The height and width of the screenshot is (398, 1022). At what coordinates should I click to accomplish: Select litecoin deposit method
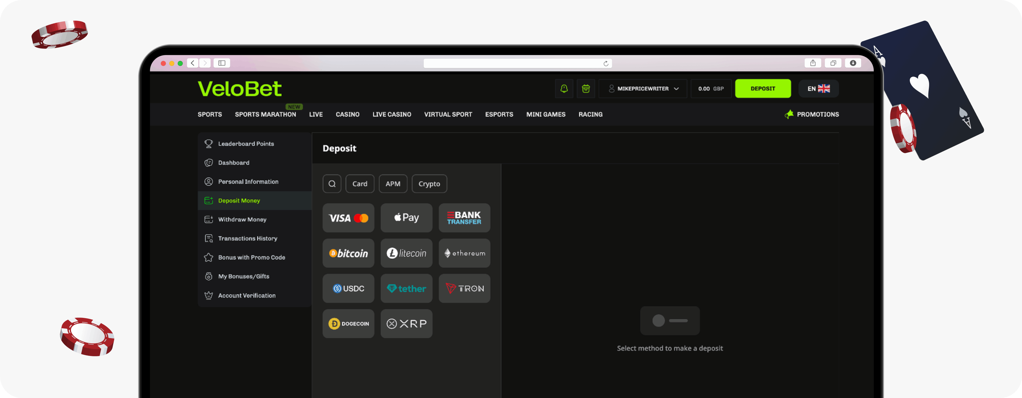[x=406, y=253]
